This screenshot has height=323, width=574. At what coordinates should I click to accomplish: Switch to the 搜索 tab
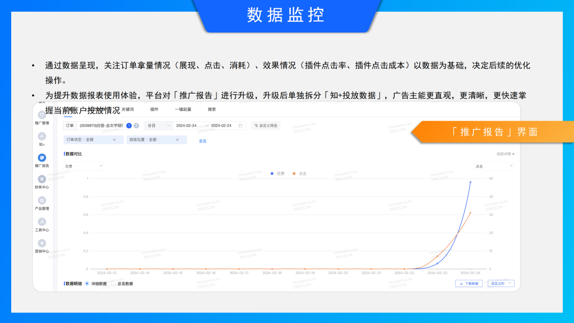(212, 109)
